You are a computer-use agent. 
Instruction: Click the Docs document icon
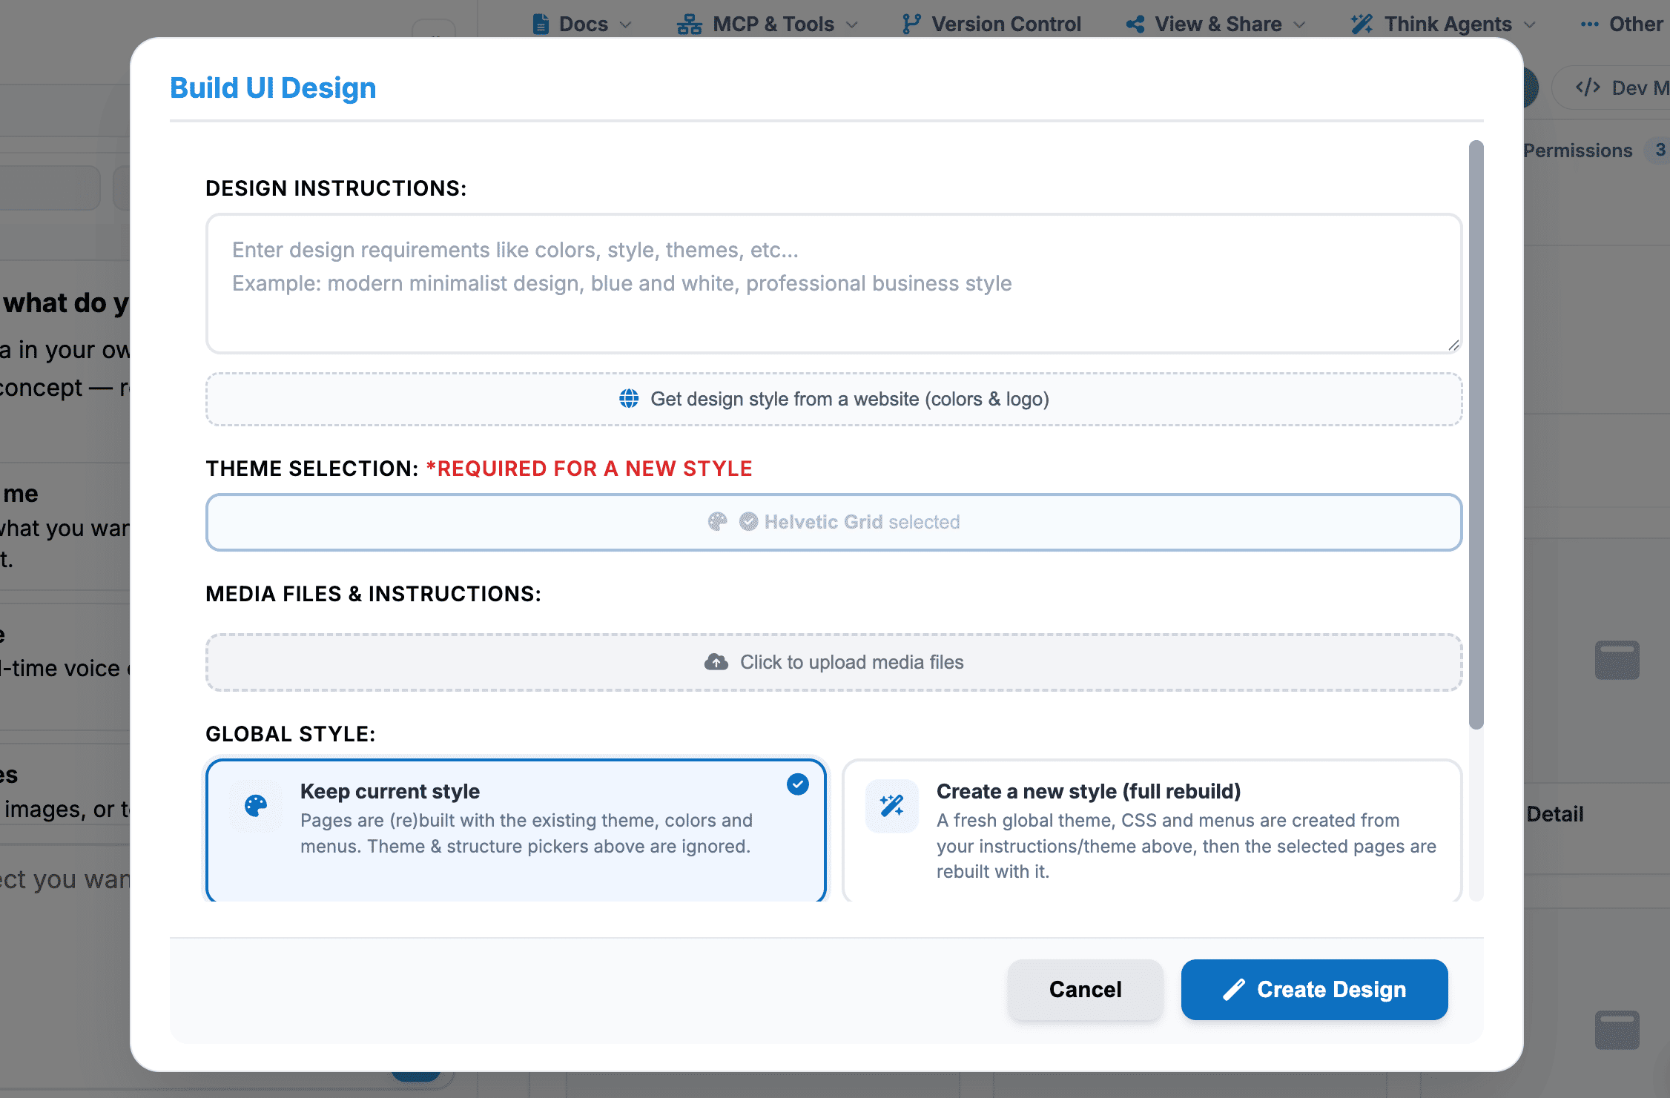pyautogui.click(x=541, y=24)
